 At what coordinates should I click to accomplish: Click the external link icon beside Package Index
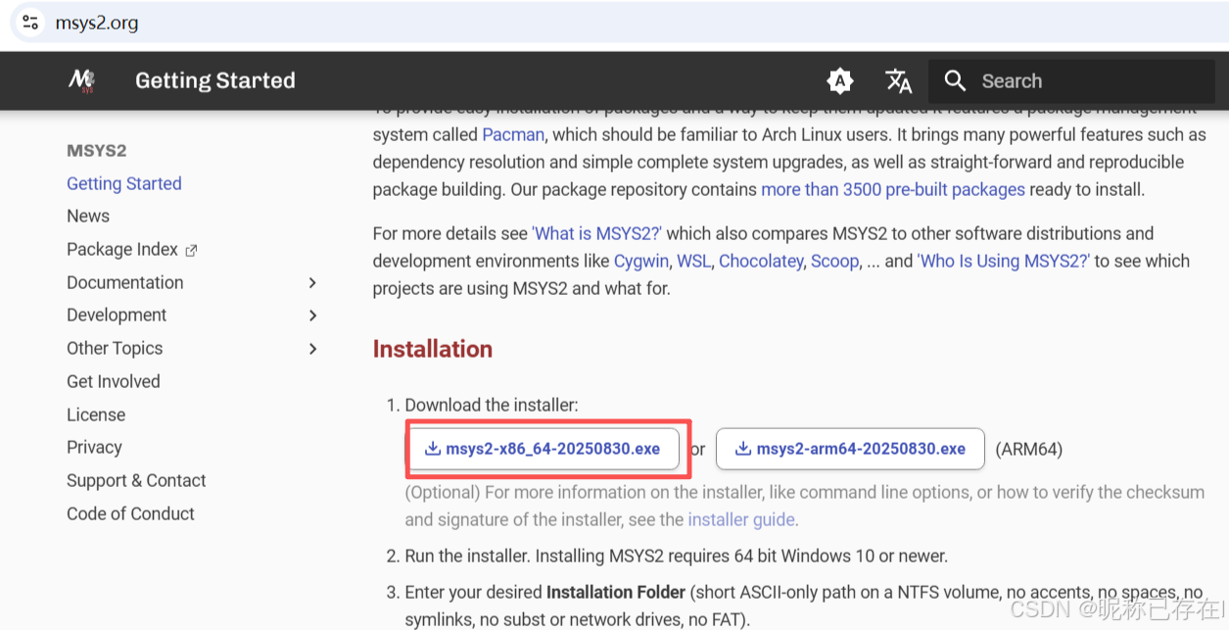pyautogui.click(x=191, y=250)
